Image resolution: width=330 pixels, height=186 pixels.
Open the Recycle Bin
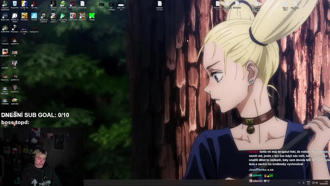(15, 5)
